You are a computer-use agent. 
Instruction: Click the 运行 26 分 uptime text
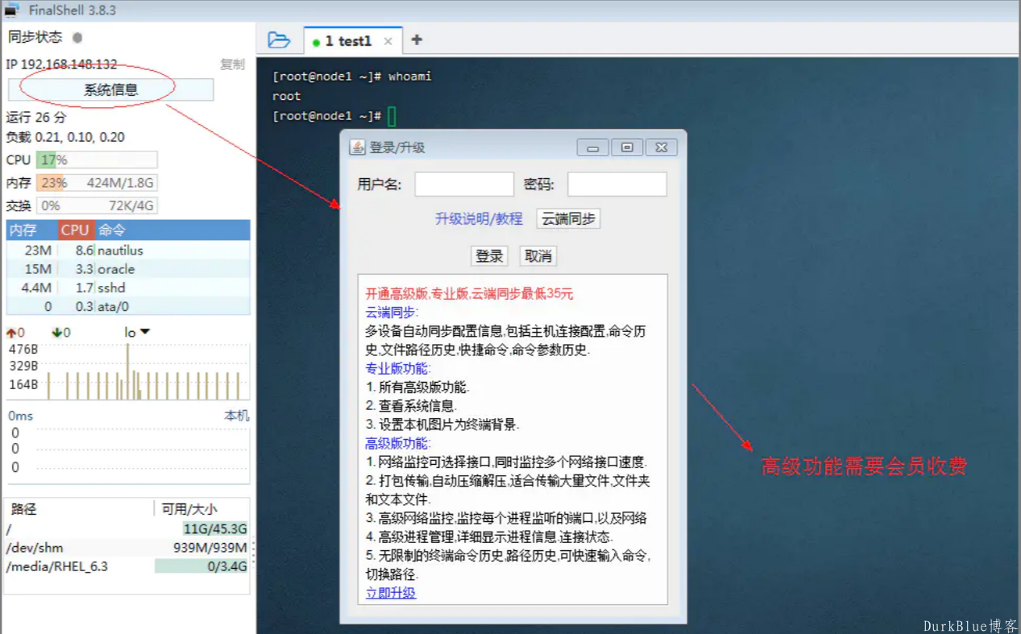pyautogui.click(x=35, y=117)
